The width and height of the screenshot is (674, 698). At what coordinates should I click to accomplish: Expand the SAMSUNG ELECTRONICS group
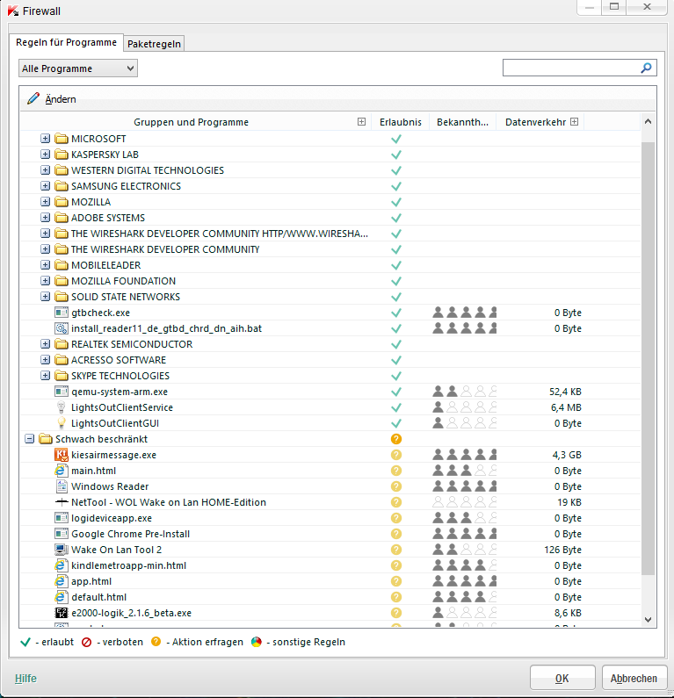45,185
